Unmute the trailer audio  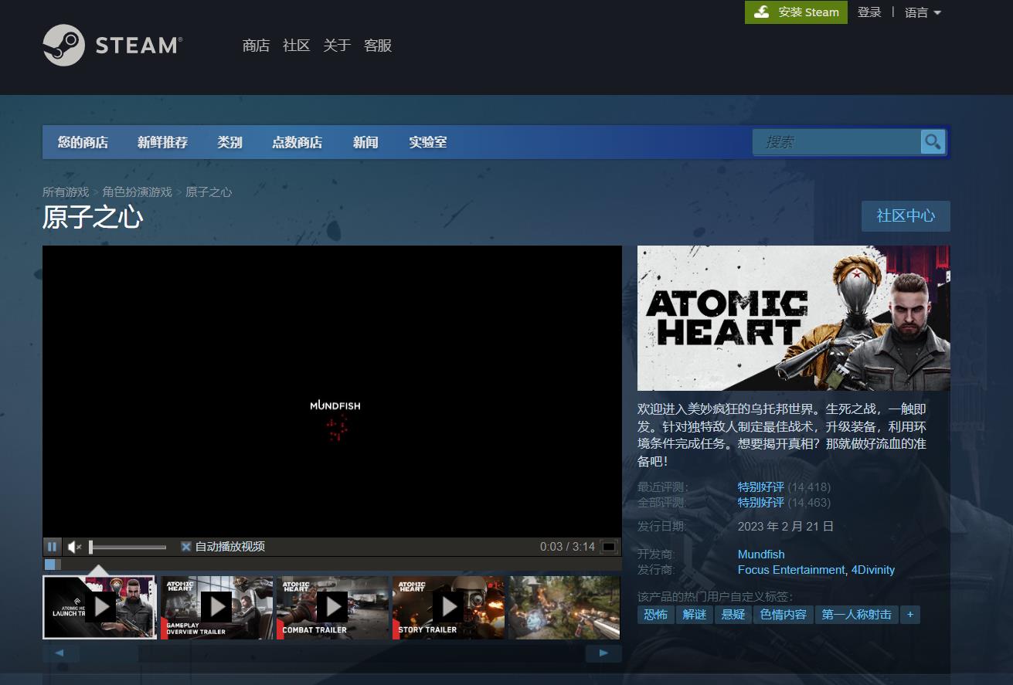point(73,546)
